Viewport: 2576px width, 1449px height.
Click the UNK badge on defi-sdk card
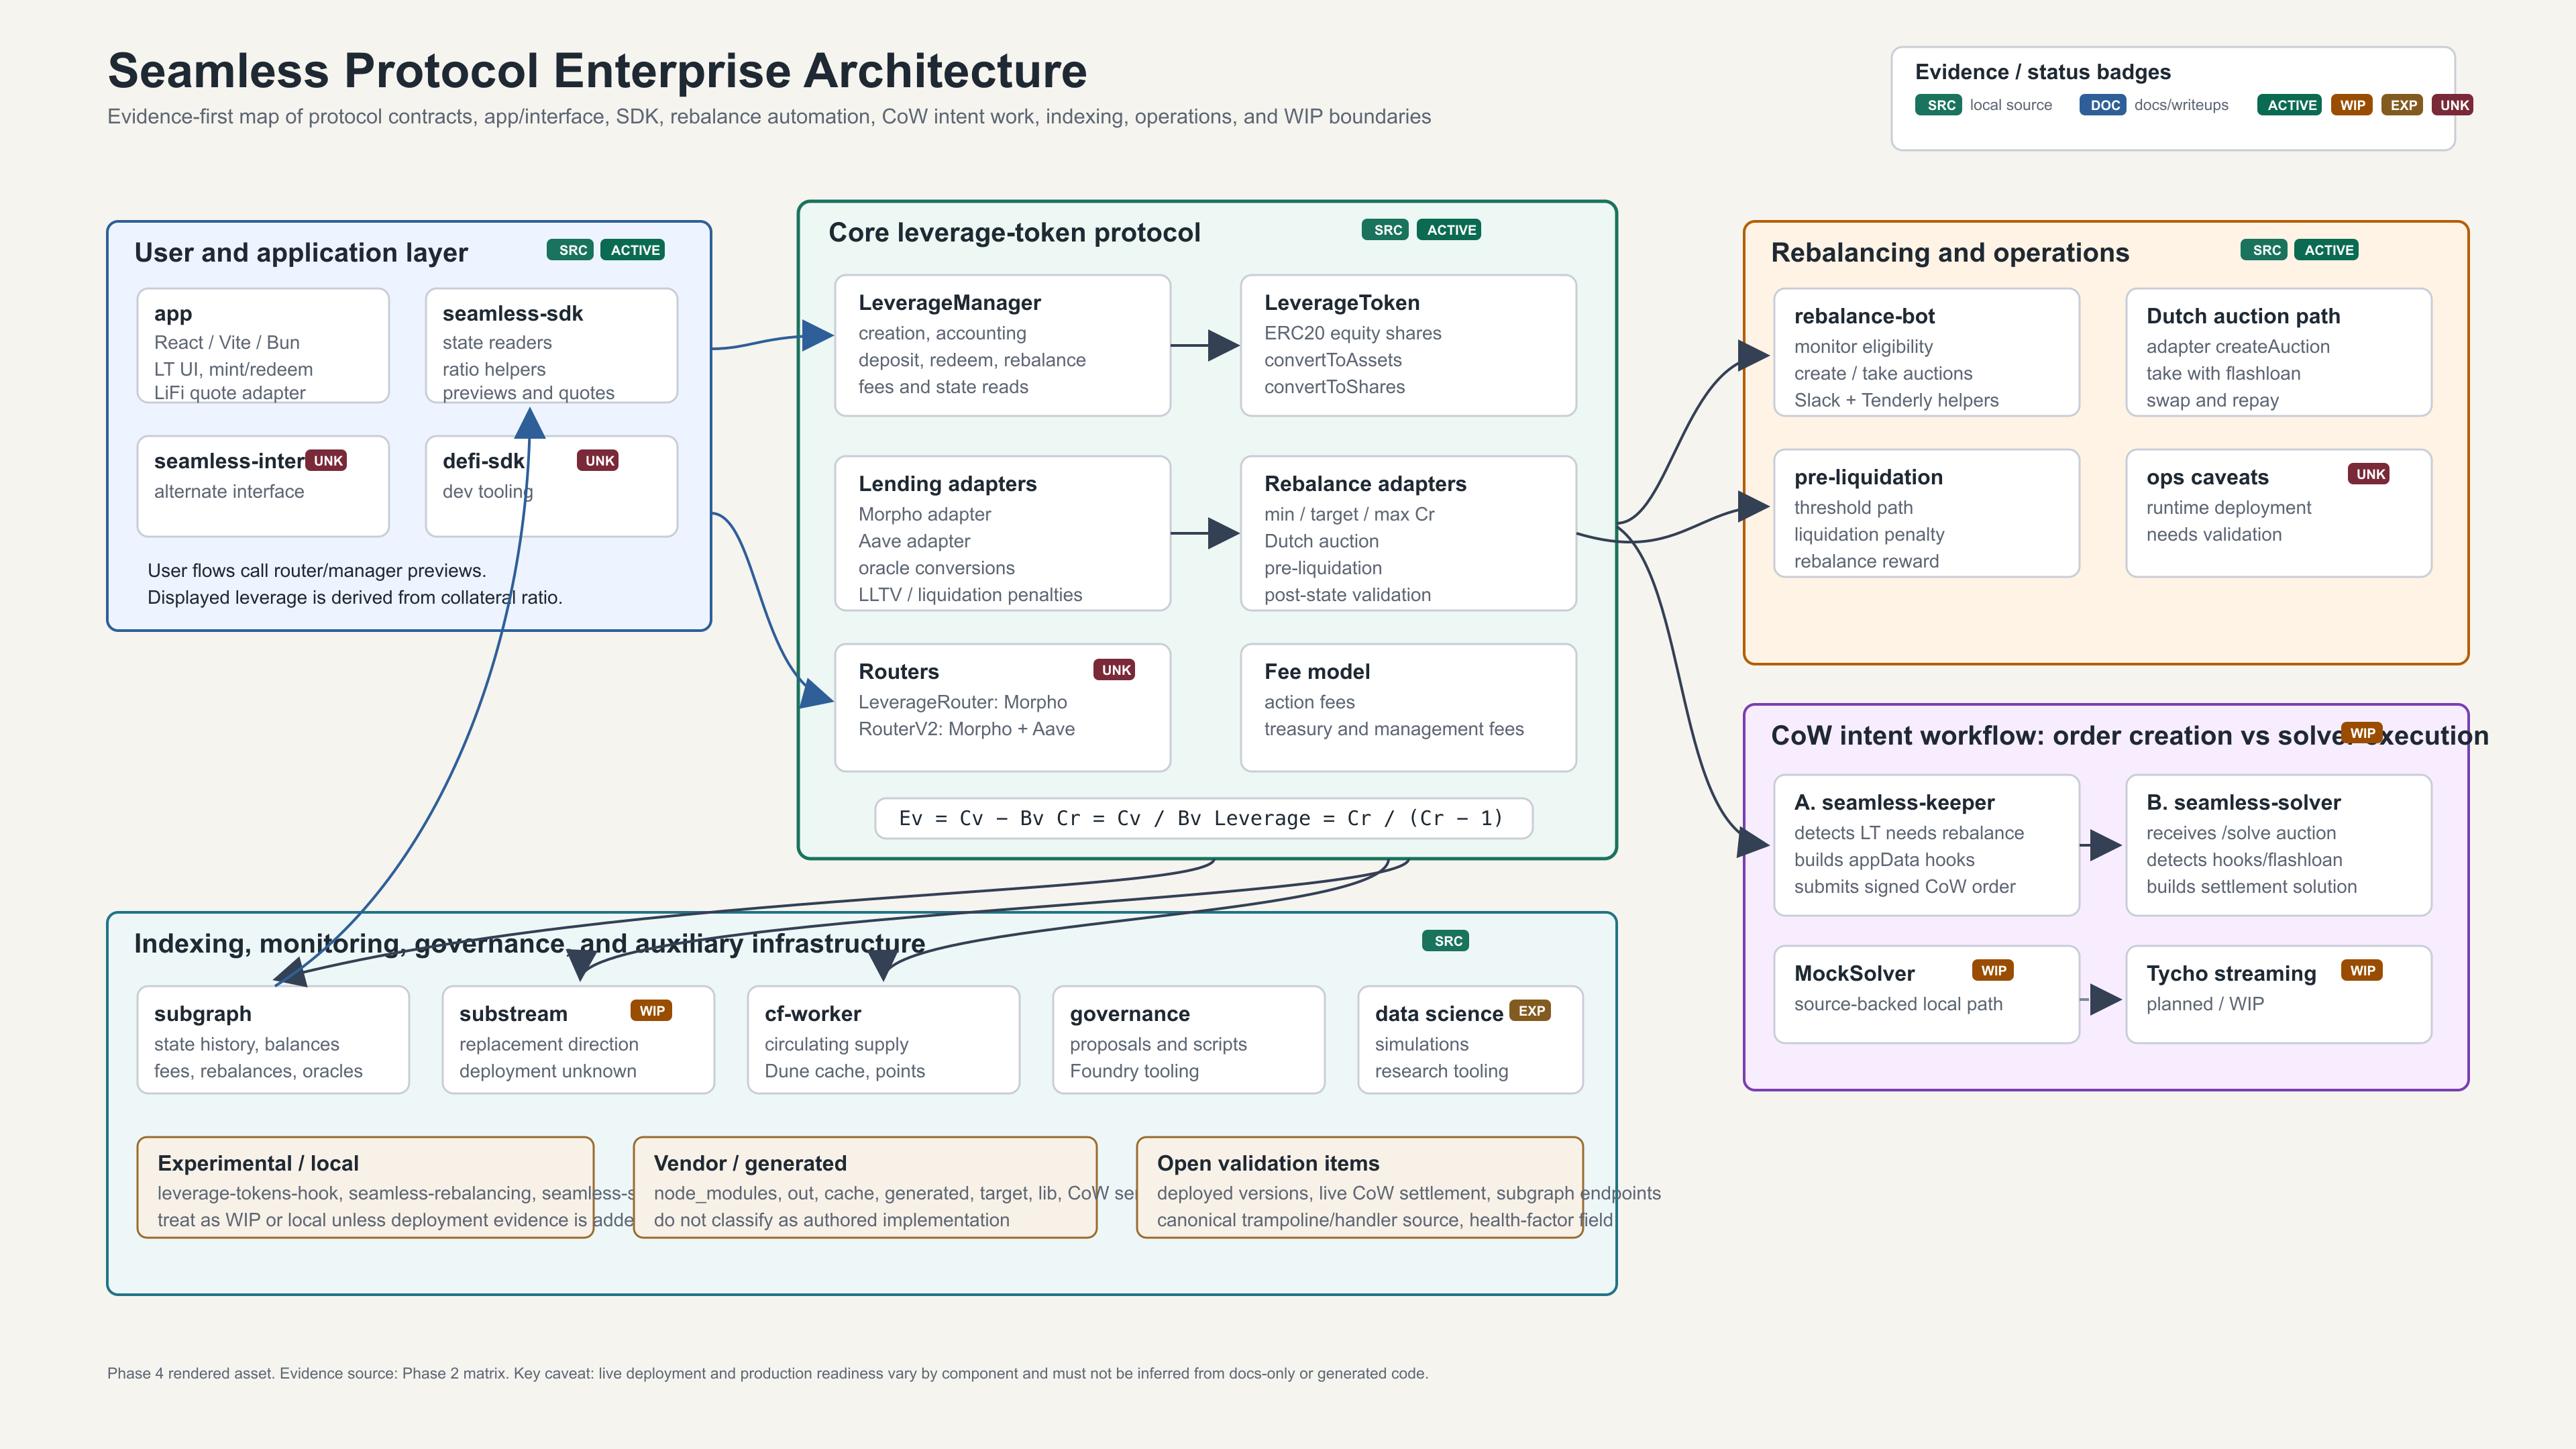click(x=599, y=461)
